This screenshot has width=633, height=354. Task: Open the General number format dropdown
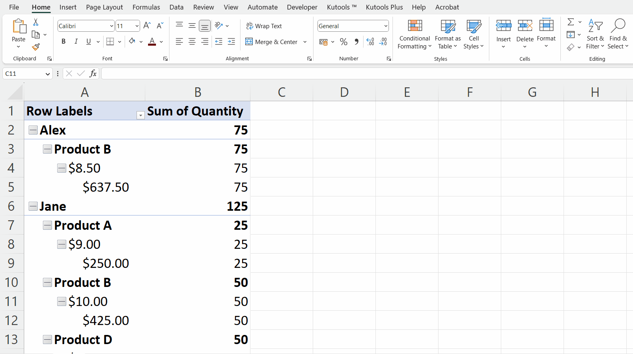click(x=386, y=26)
